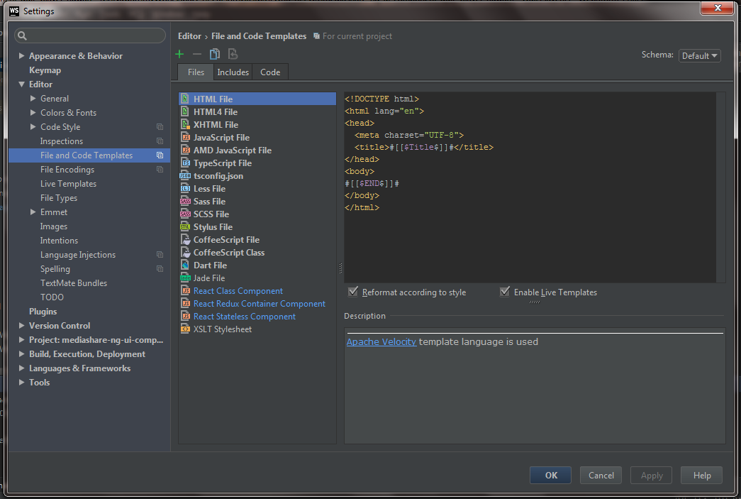Click the green plus to create a new template

tap(179, 54)
